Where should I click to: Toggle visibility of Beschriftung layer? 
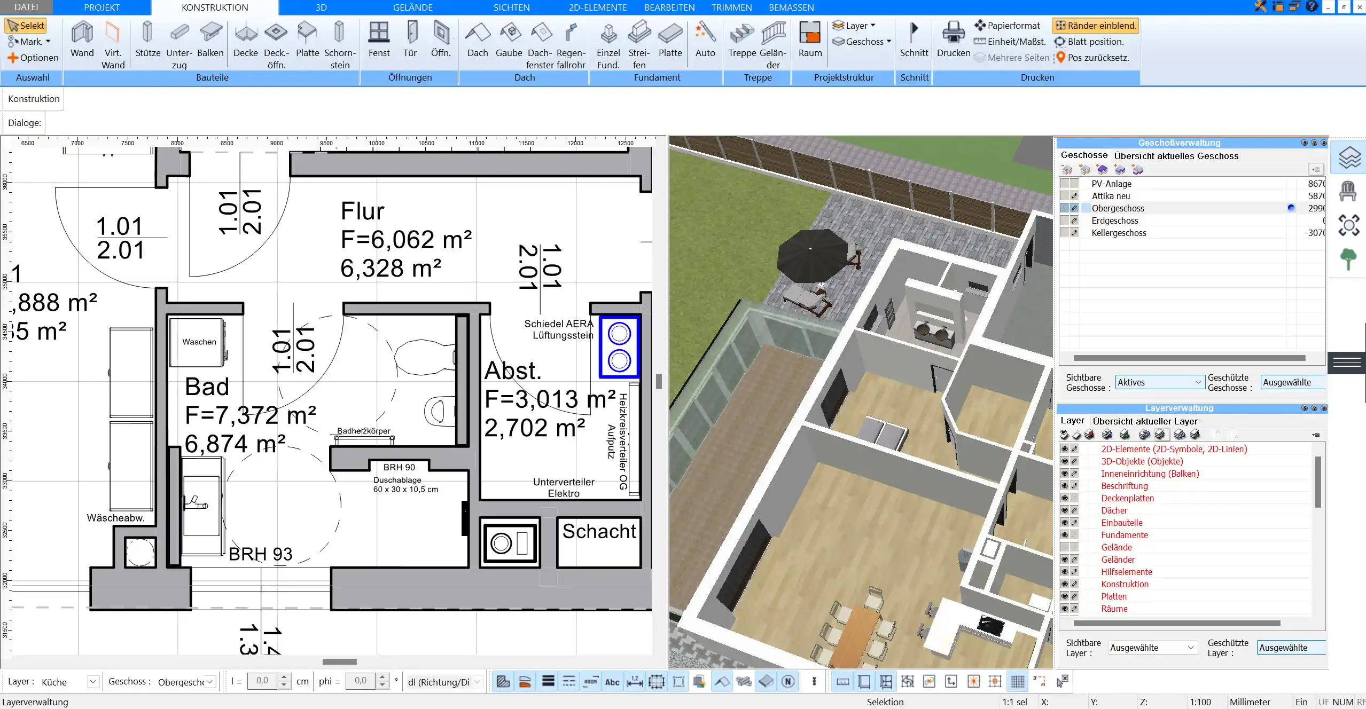click(x=1064, y=486)
